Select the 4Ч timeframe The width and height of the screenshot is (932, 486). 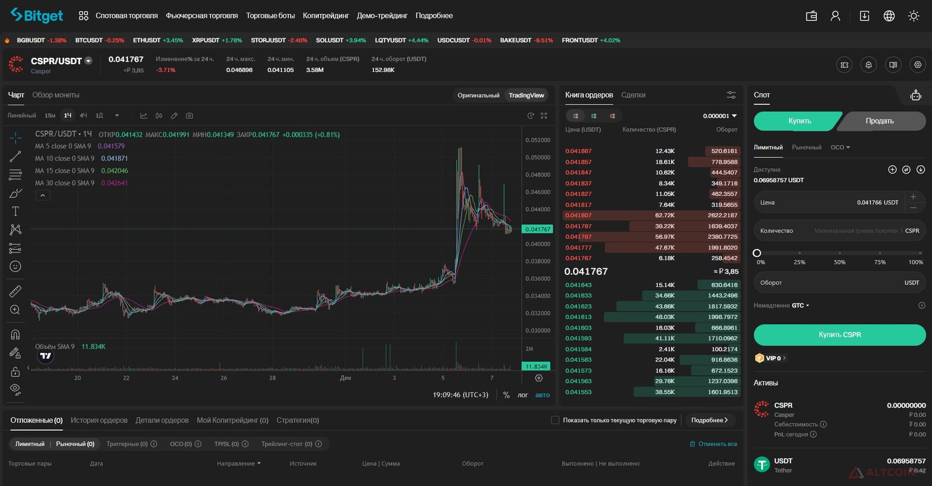[83, 116]
